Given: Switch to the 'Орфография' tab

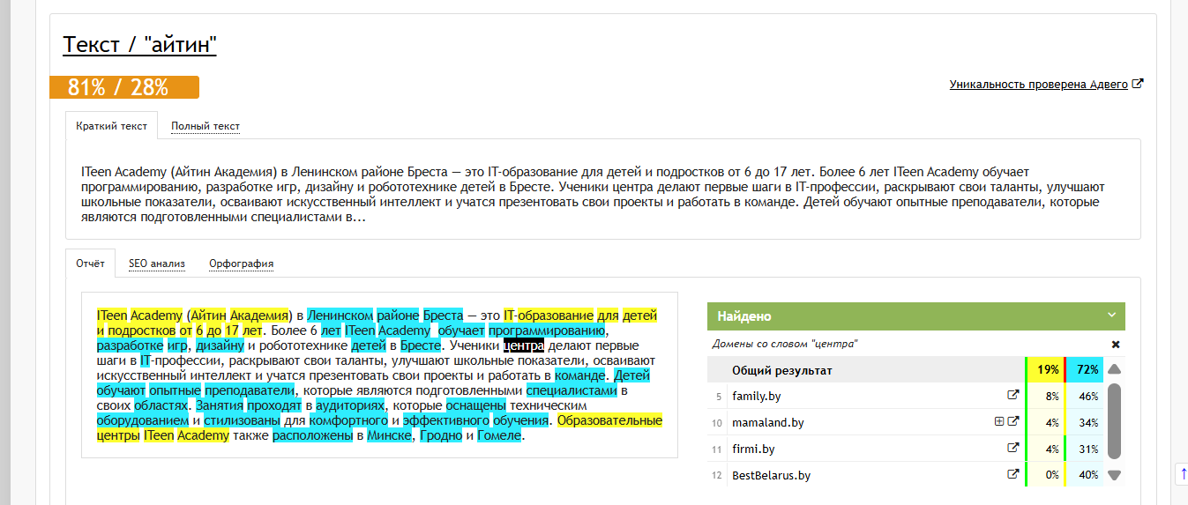Looking at the screenshot, I should (241, 264).
